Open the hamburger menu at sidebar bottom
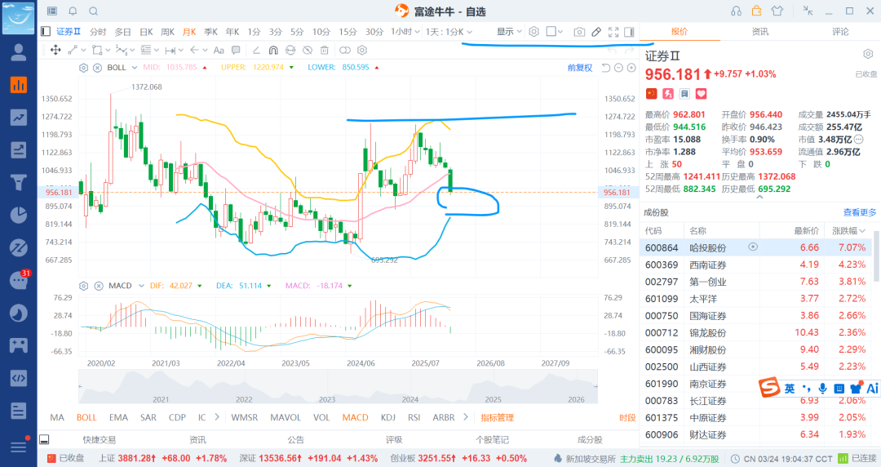This screenshot has width=881, height=467. tap(19, 447)
